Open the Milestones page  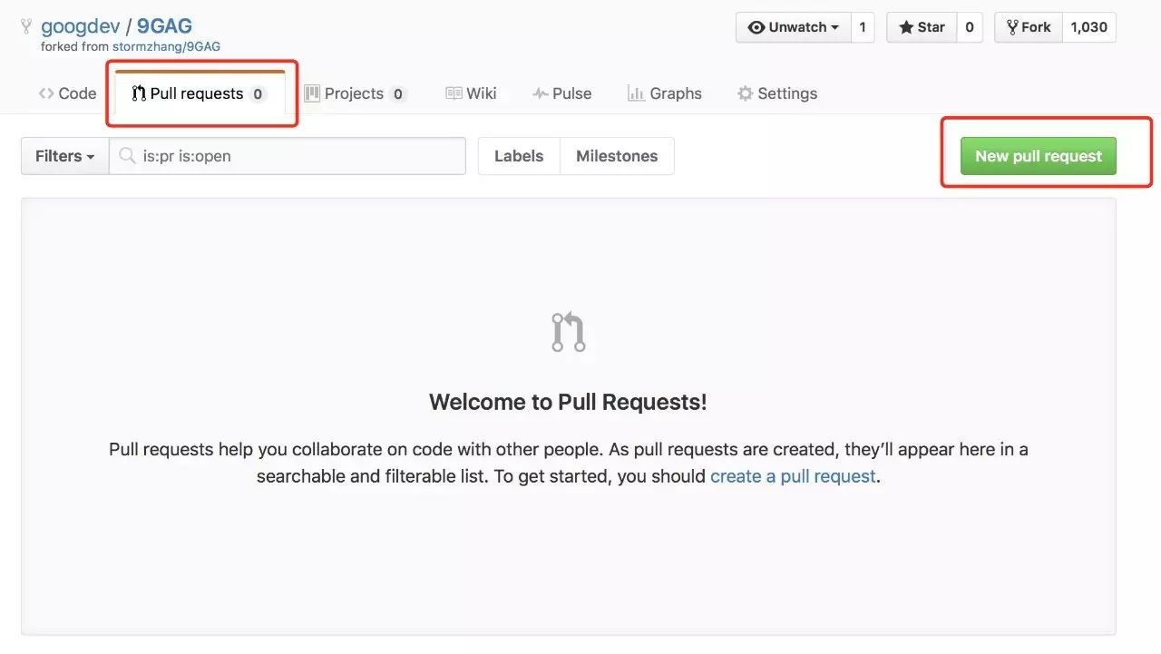(617, 156)
